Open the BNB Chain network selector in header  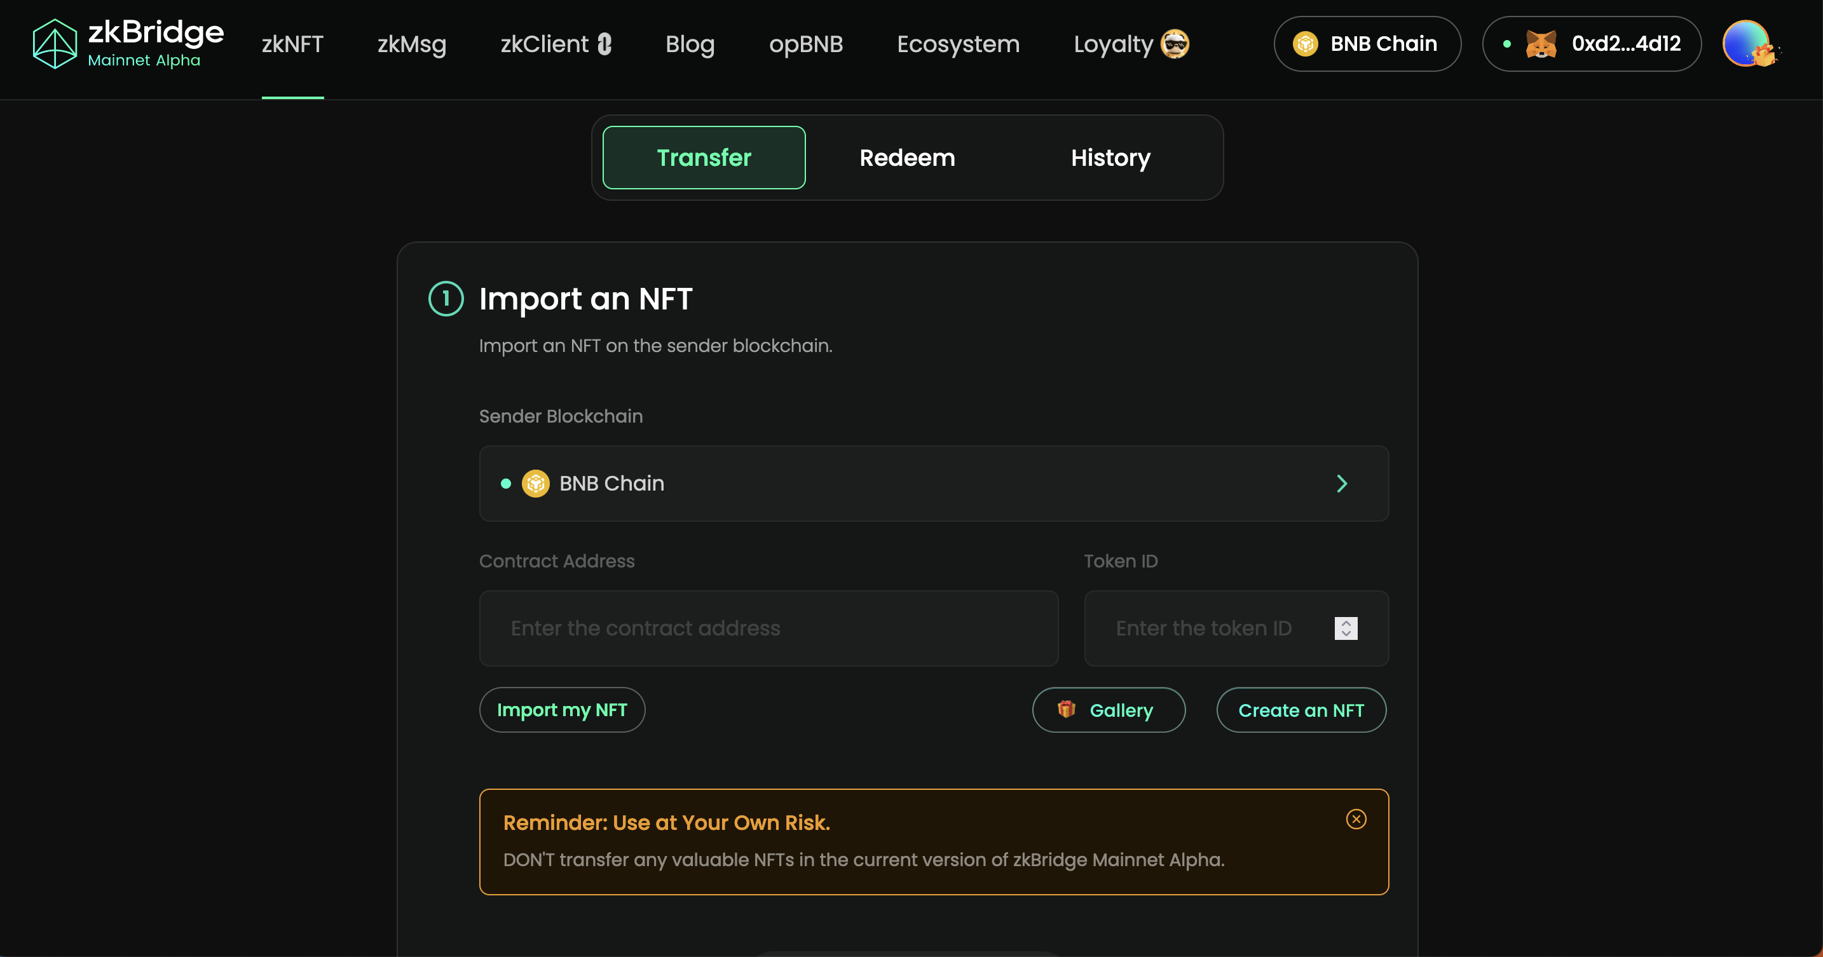[1367, 44]
